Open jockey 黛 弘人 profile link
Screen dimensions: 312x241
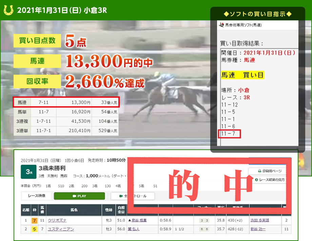[133, 229]
